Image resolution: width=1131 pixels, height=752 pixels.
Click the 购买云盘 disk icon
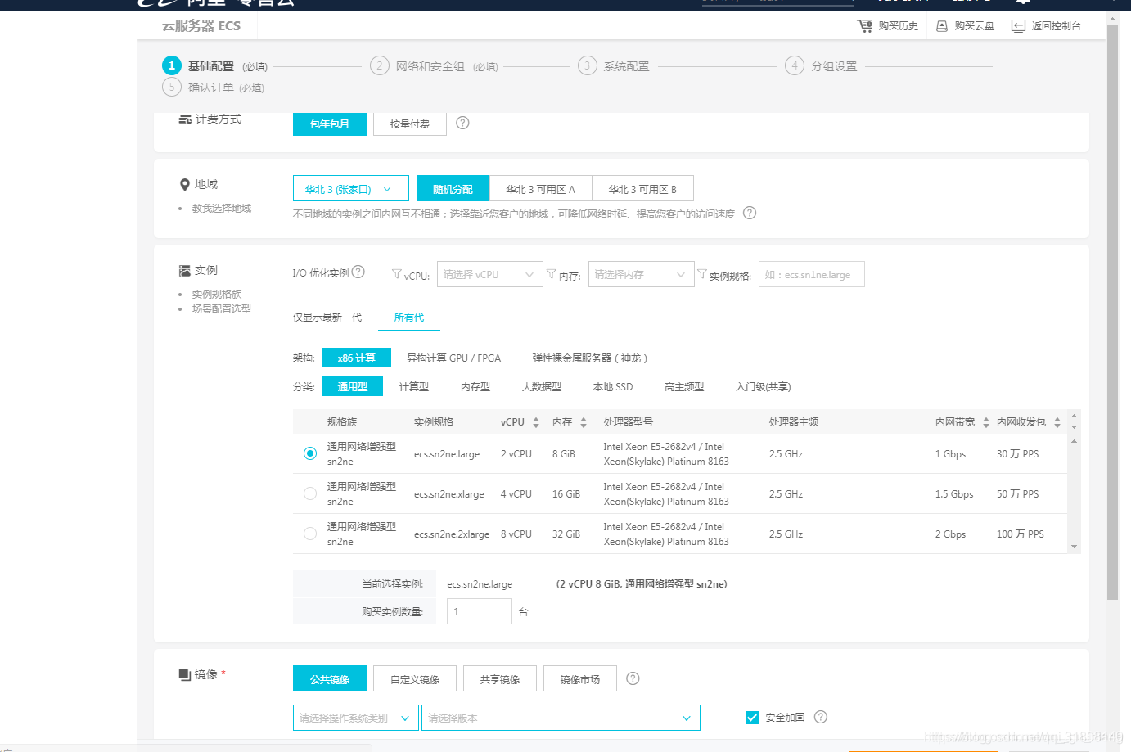pyautogui.click(x=942, y=26)
